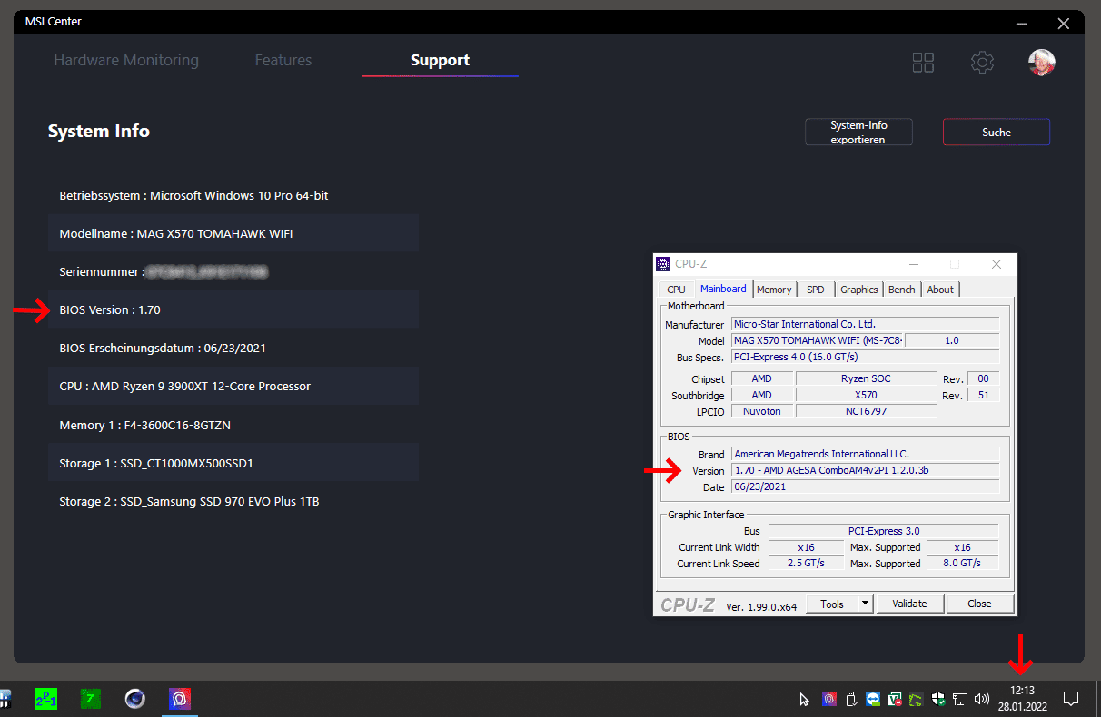
Task: Click the X570 southbridge field
Action: coord(866,395)
